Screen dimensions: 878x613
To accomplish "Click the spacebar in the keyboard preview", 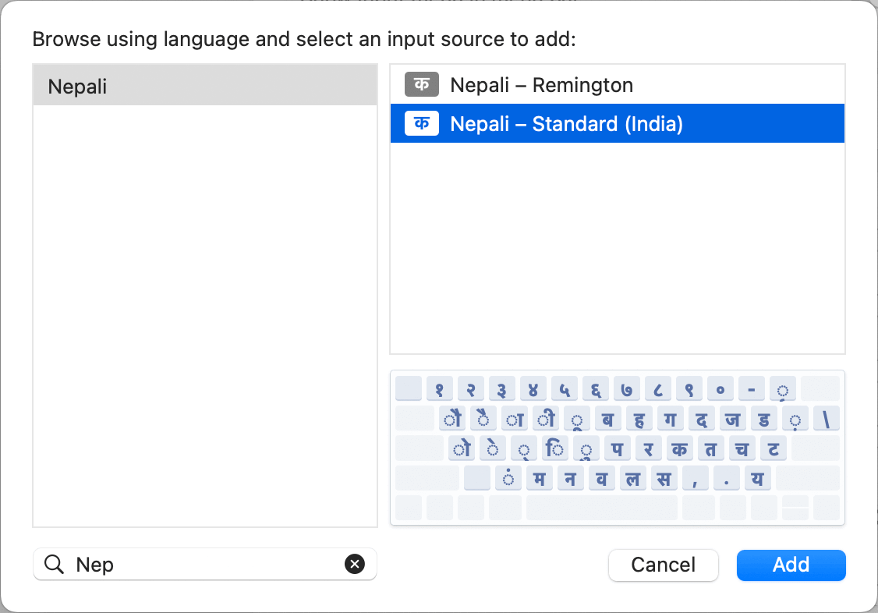I will (x=601, y=508).
